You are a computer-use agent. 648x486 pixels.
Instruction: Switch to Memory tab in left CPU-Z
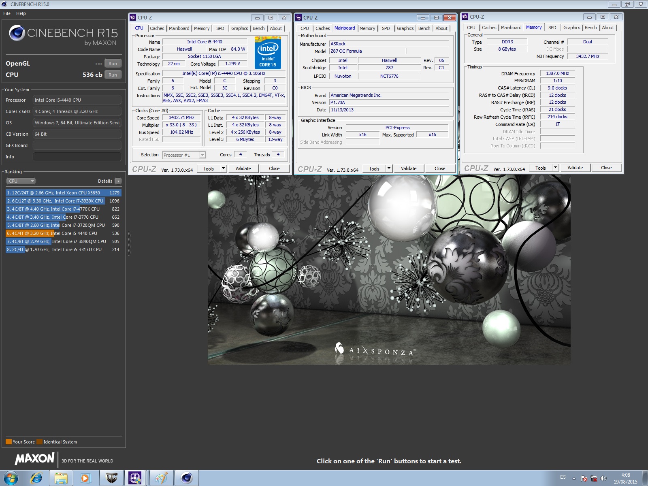click(x=202, y=28)
